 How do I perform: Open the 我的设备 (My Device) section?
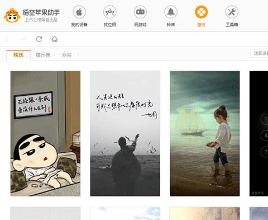(x=79, y=16)
